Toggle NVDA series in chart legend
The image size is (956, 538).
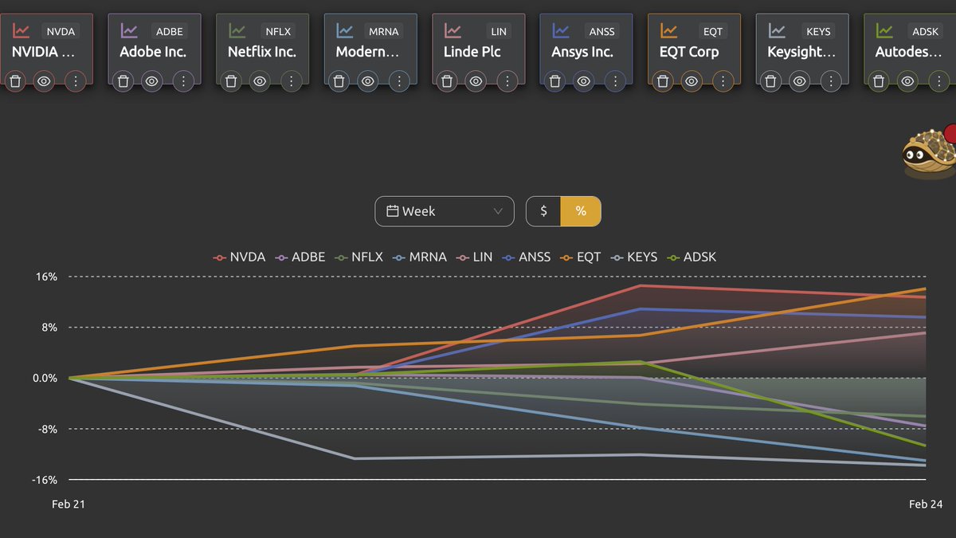click(x=239, y=257)
